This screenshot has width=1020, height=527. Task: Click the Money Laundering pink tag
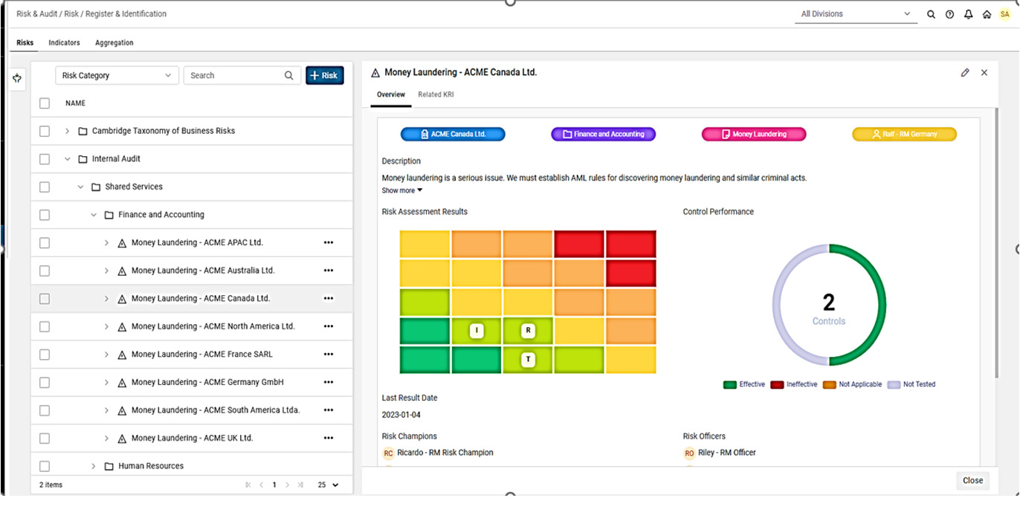point(754,135)
